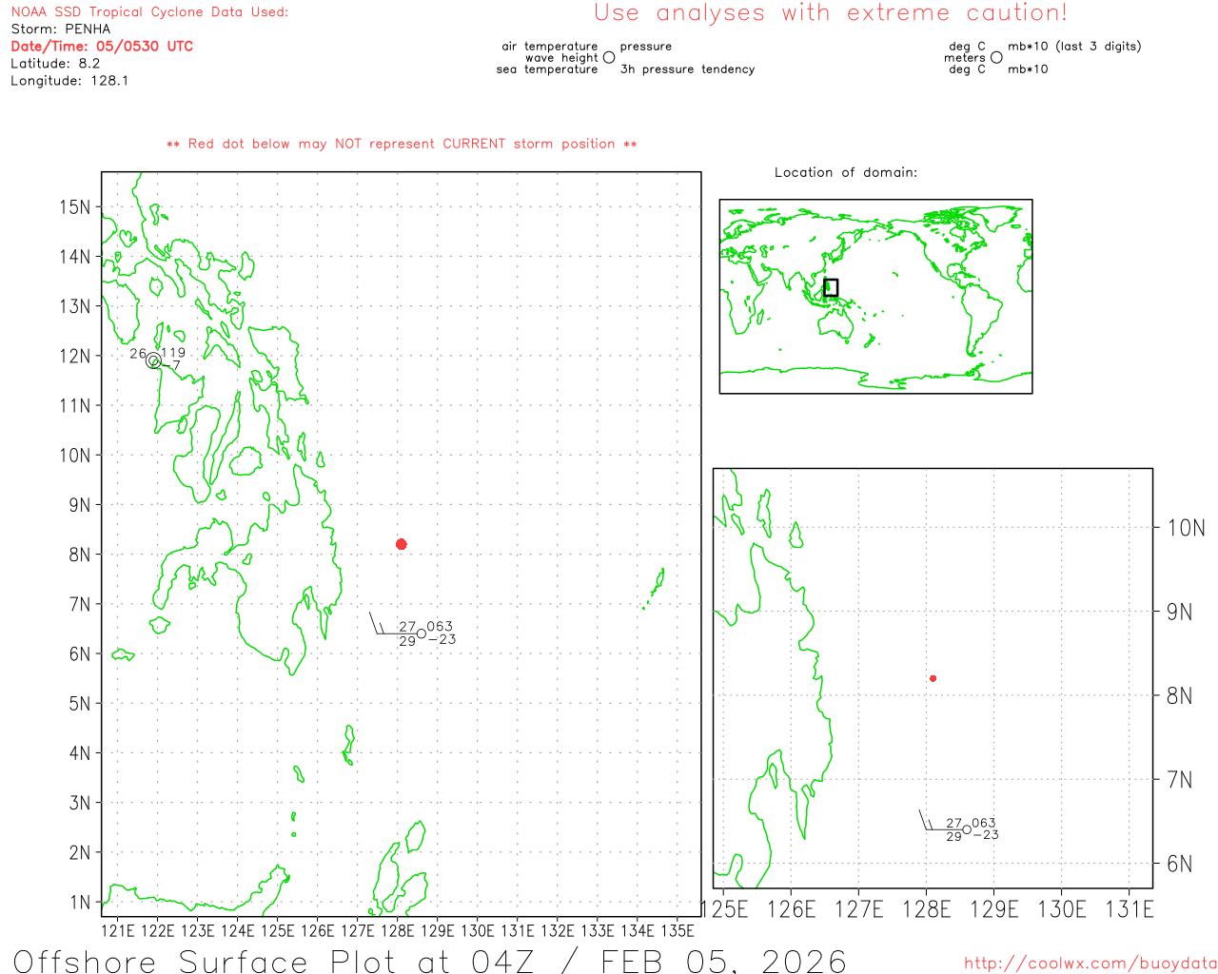Open the coolwx.com/buoydata link
This screenshot has height=974, width=1218.
pyautogui.click(x=1090, y=964)
